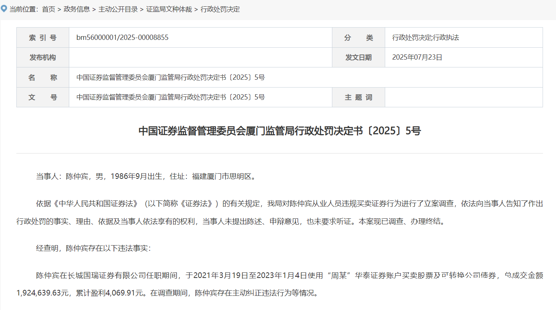The height and width of the screenshot is (310, 556).
Task: Go to 首页 breadcrumb link
Action: coord(48,9)
